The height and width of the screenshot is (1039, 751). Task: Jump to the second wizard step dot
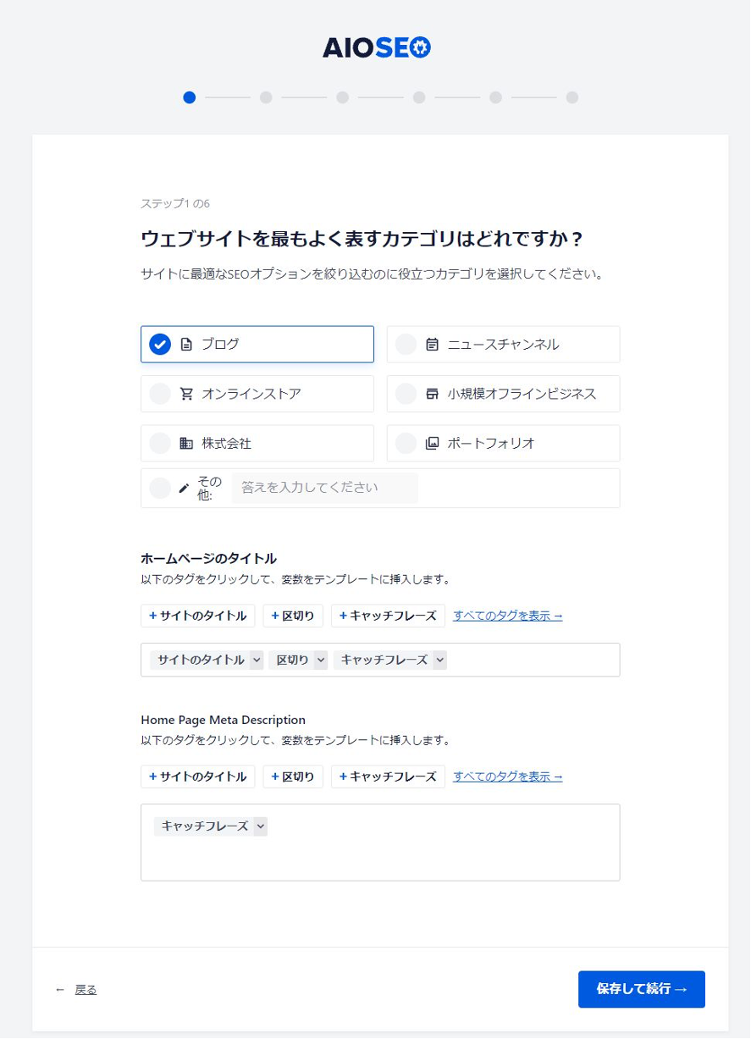pyautogui.click(x=266, y=97)
